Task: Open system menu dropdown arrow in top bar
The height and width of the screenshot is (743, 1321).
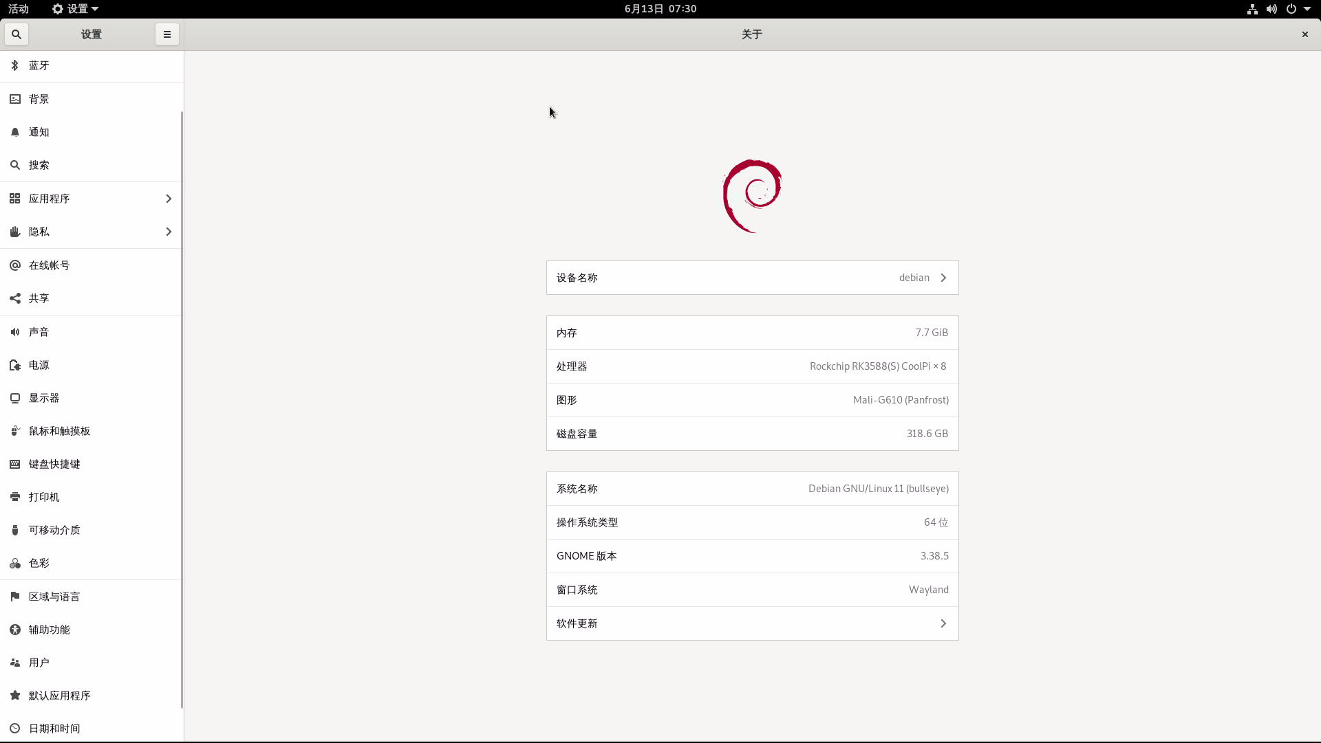Action: point(1307,9)
